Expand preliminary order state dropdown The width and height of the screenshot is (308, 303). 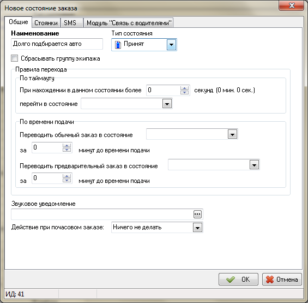[254, 165]
